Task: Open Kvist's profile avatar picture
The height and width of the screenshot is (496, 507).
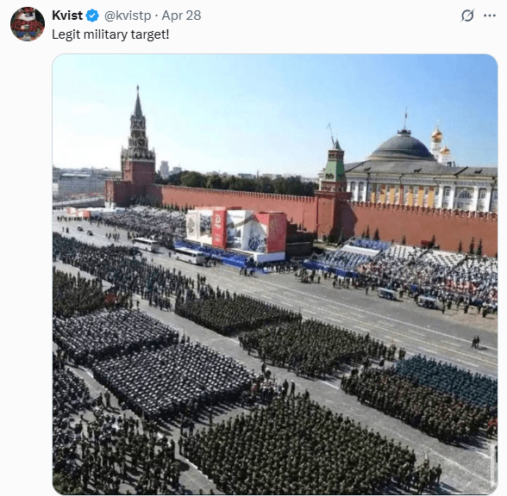Action: pos(28,24)
